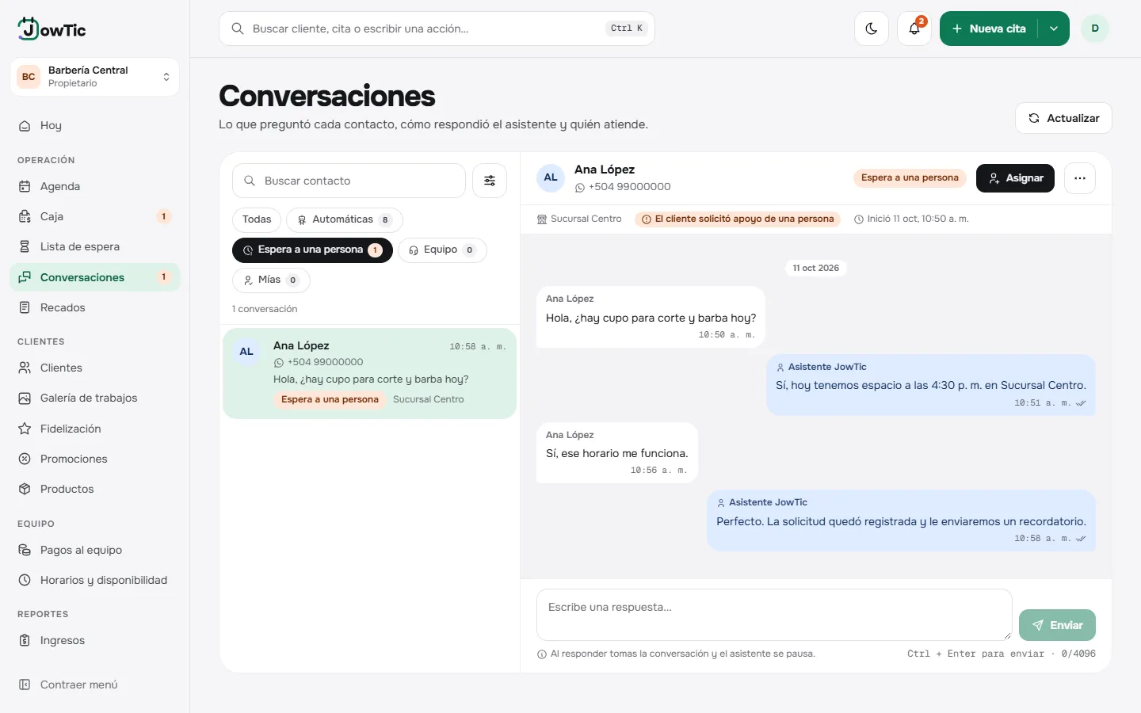Select the Espera a una persona filter
This screenshot has height=713, width=1141.
(312, 250)
